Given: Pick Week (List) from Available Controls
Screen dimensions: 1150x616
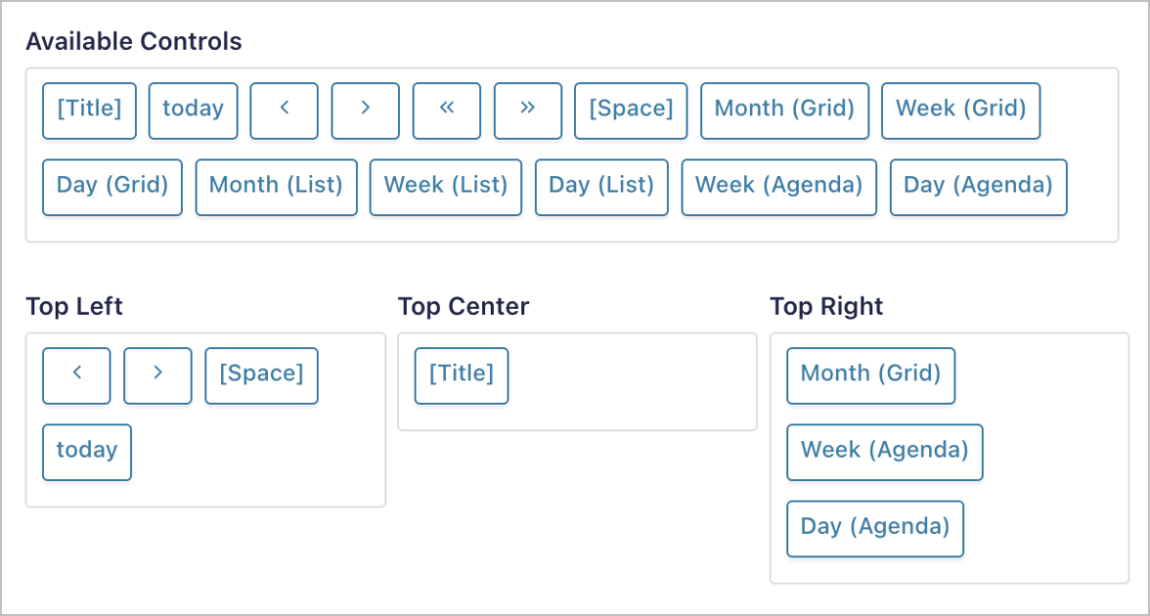Looking at the screenshot, I should tap(445, 187).
